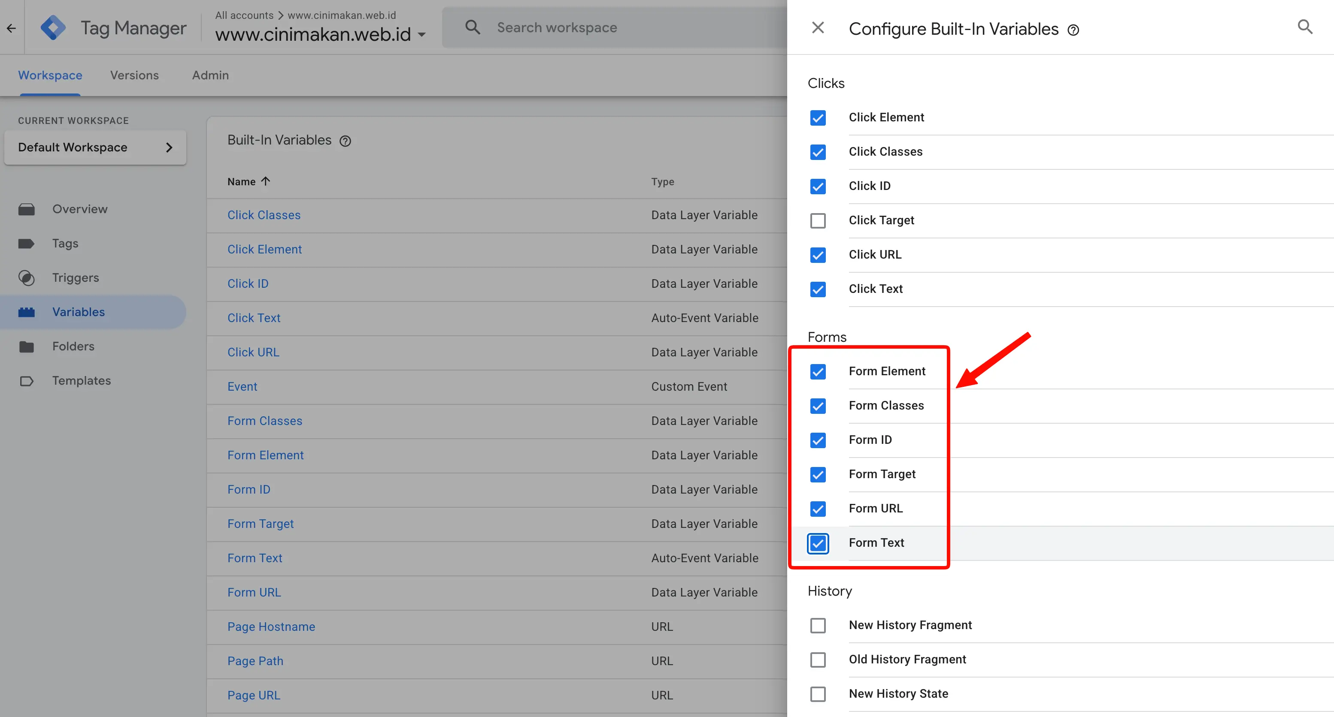Open Templates in the sidebar
The width and height of the screenshot is (1334, 717).
point(81,381)
